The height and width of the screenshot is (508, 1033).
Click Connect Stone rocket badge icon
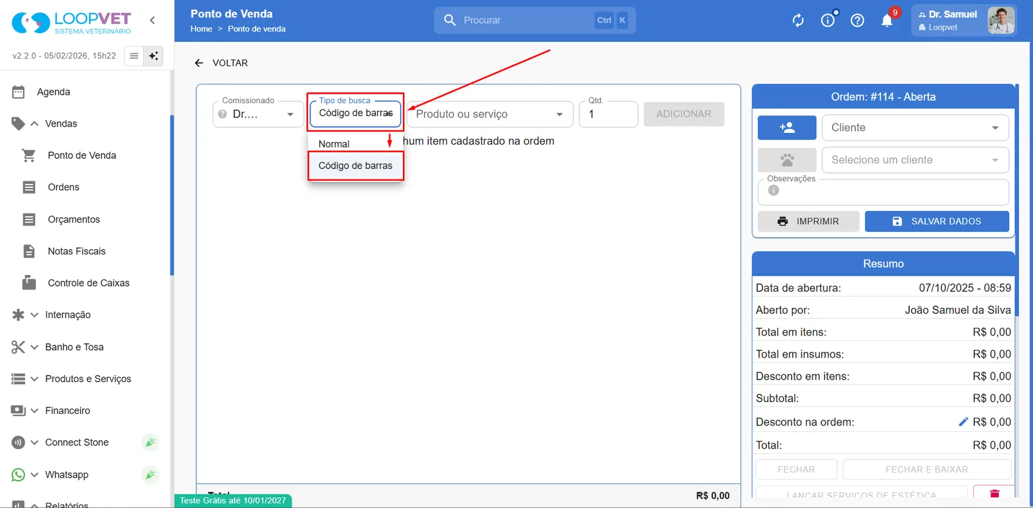(x=150, y=442)
